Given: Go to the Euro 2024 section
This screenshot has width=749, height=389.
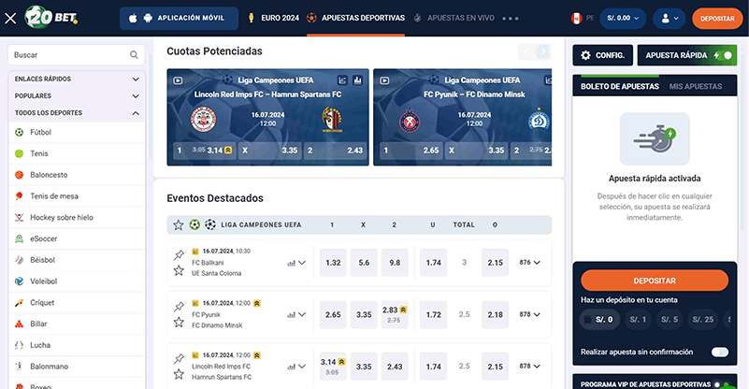Looking at the screenshot, I should [273, 18].
